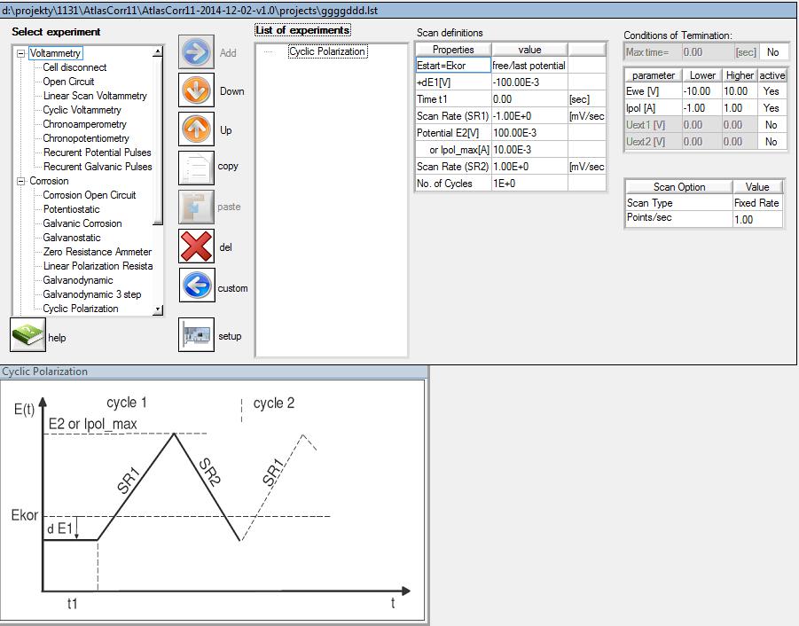
Task: Edit Ewe [V] Lower limit -10.00
Action: tap(701, 91)
